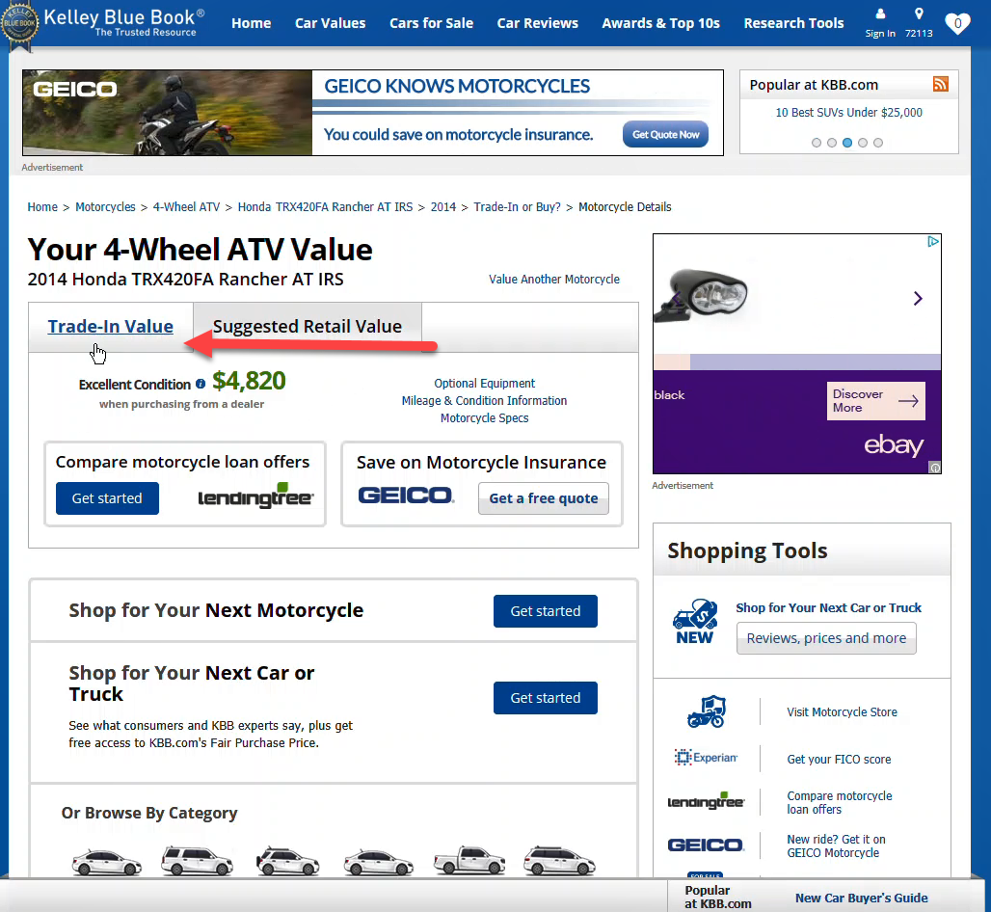Click Reviews, prices and more button

(x=826, y=638)
